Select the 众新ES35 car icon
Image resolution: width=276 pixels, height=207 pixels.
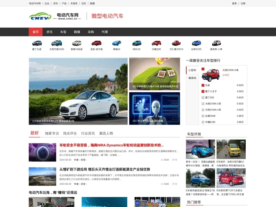tap(196, 43)
